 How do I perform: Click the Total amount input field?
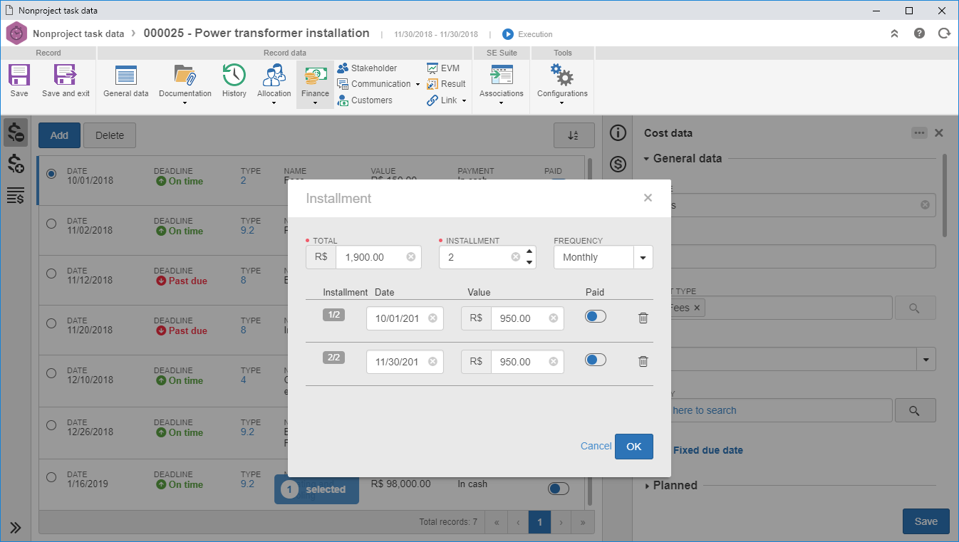(378, 257)
